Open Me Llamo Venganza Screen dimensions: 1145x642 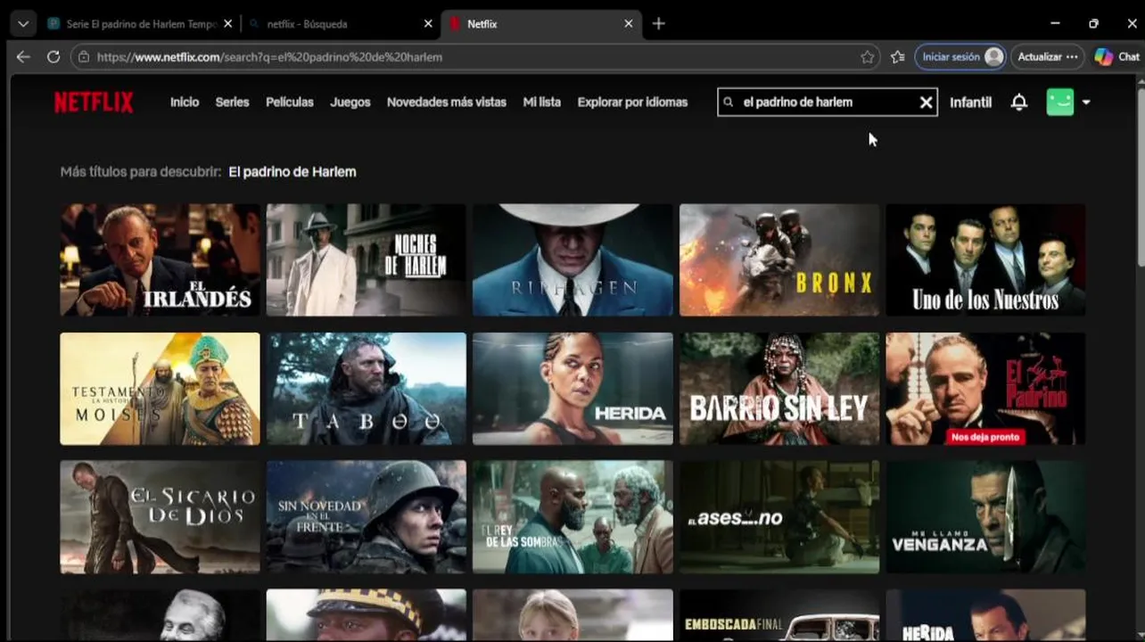tap(985, 517)
